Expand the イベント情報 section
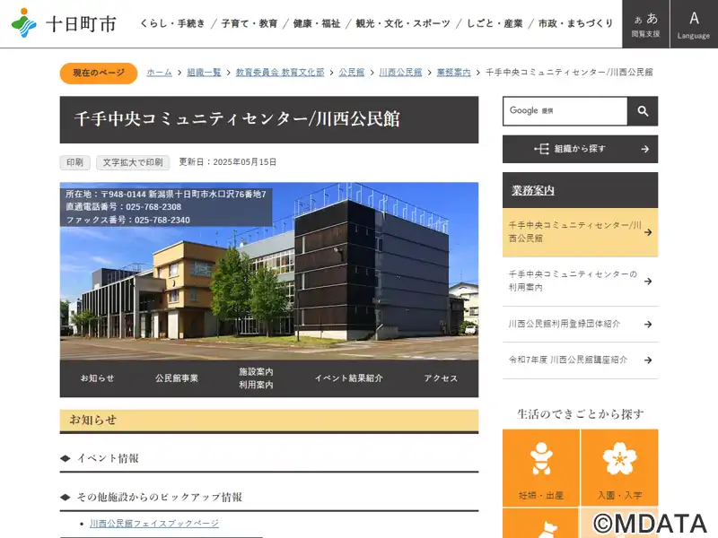This screenshot has width=718, height=538. 269,458
